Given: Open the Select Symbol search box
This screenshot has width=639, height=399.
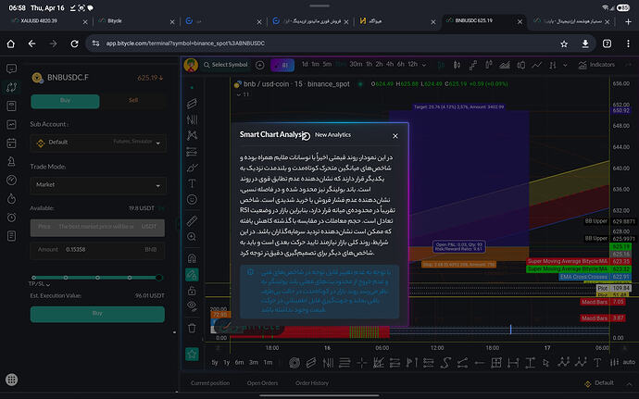Looking at the screenshot, I should [226, 65].
